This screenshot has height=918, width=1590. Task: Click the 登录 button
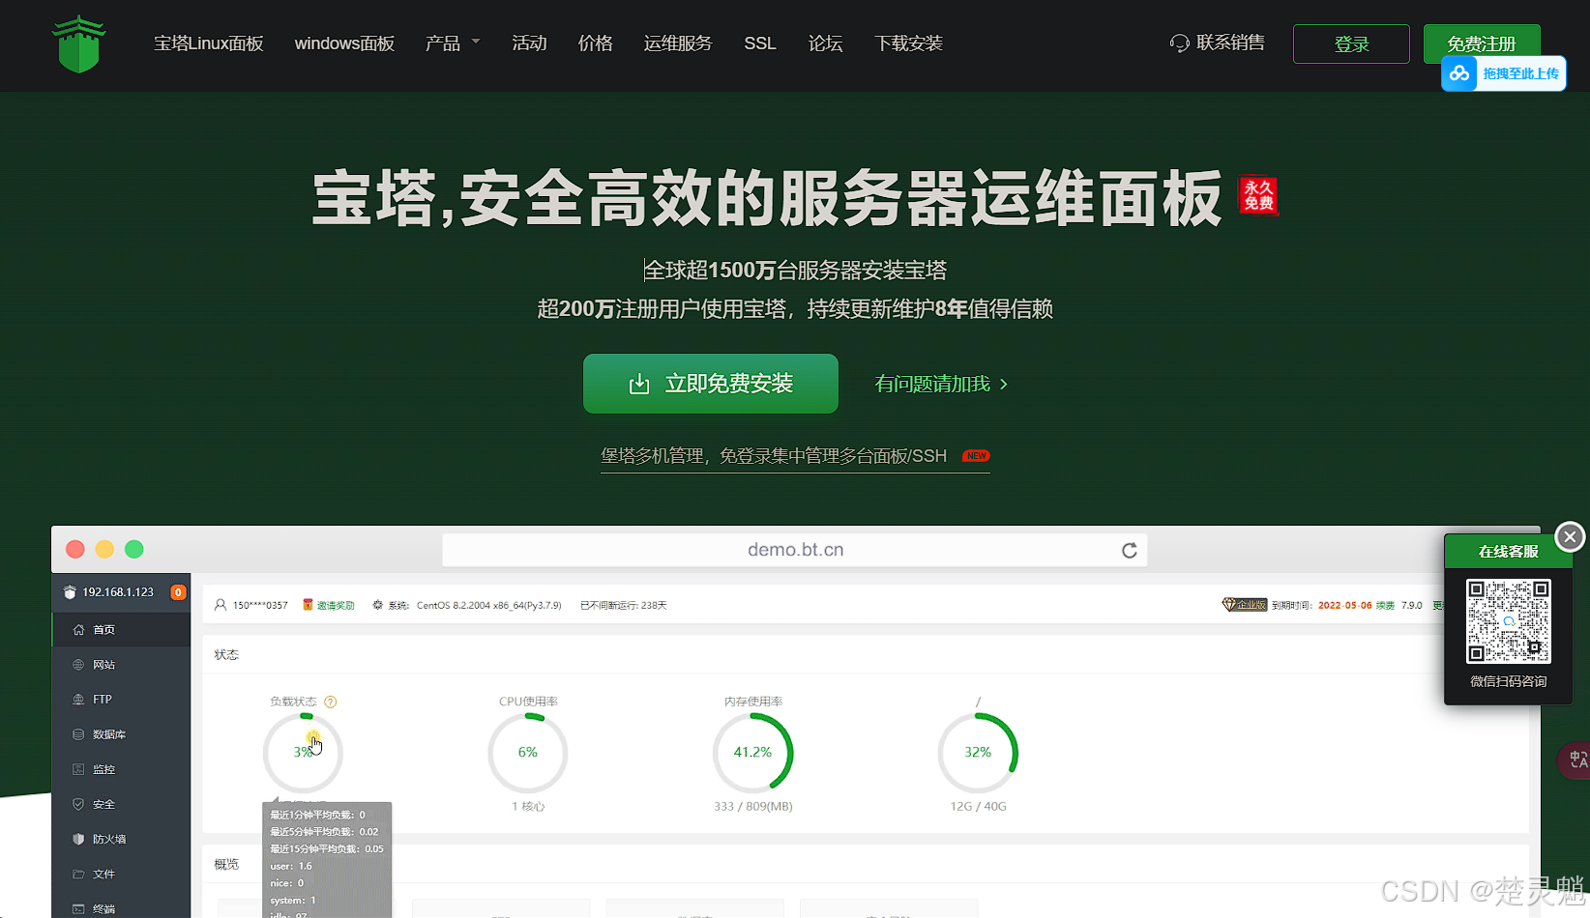tap(1351, 43)
